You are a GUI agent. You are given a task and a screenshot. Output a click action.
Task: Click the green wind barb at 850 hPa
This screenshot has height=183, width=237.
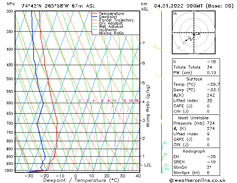click(x=164, y=145)
